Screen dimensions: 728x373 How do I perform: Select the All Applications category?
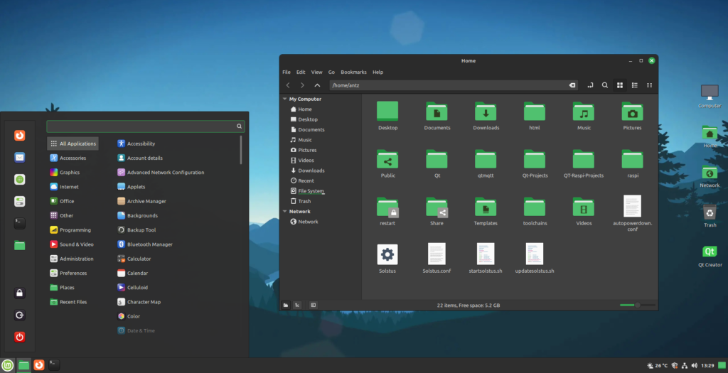pyautogui.click(x=73, y=144)
